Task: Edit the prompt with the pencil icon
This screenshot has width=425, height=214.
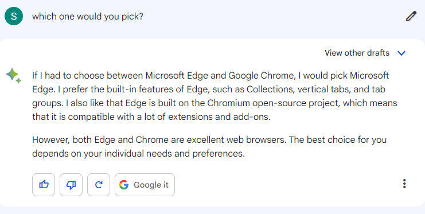Action: (411, 16)
